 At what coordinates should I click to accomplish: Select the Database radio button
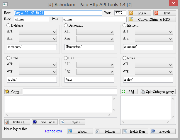[x=8, y=25]
